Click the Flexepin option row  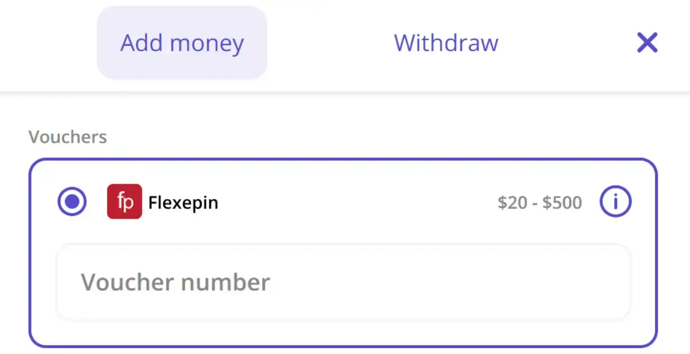point(345,201)
